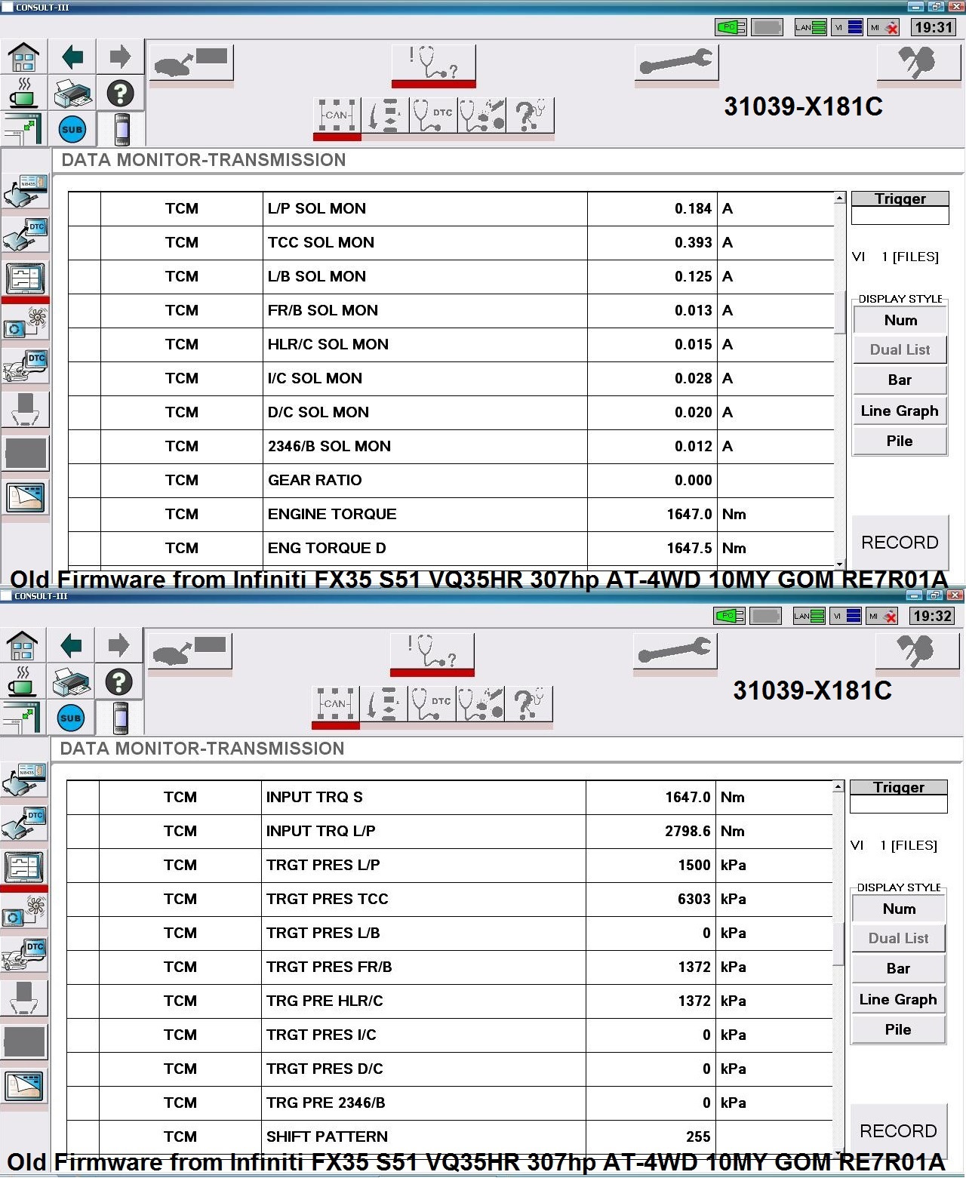Click the scrollbar thumb in lower data table
Viewport: 966px width, 1178px height.
pyautogui.click(x=838, y=943)
